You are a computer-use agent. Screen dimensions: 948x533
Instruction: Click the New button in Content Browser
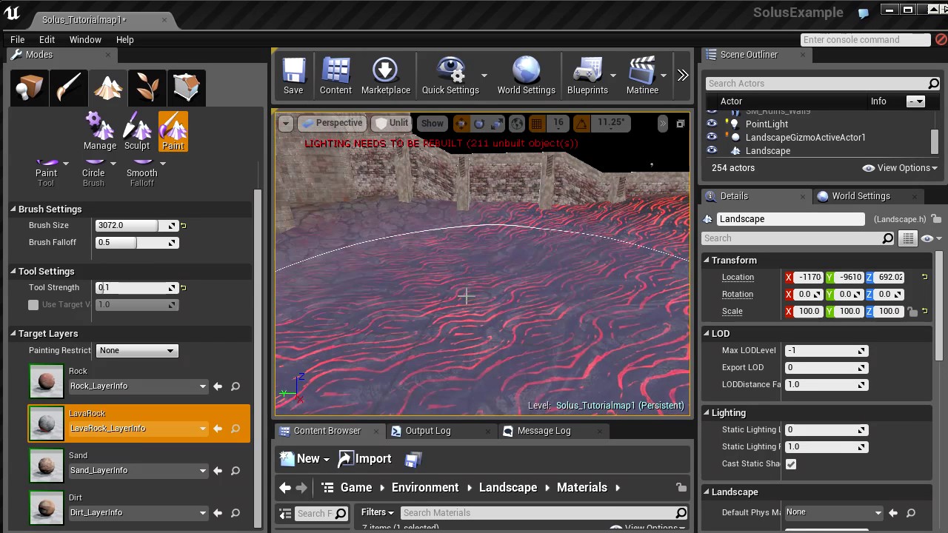(305, 459)
